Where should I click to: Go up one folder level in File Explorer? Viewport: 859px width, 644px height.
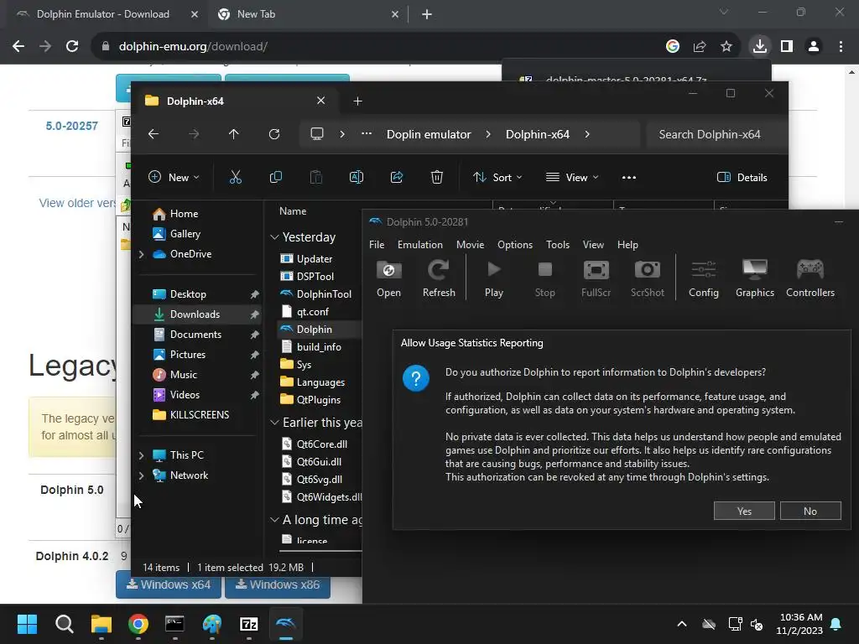pos(234,134)
